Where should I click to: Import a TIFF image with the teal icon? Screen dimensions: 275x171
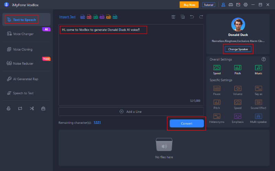click(115, 17)
